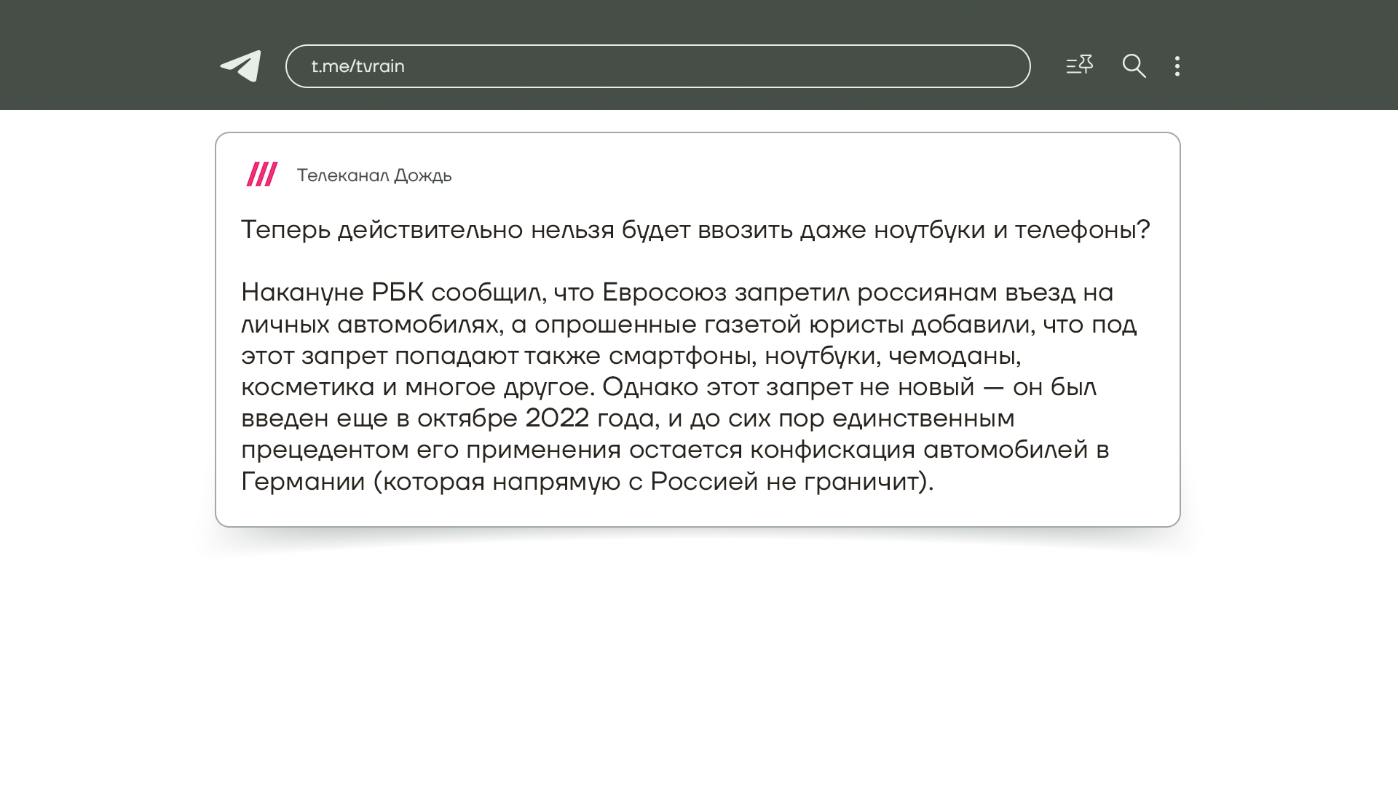The height and width of the screenshot is (786, 1398).
Task: Click the word Германии in the last line
Action: pyautogui.click(x=303, y=482)
